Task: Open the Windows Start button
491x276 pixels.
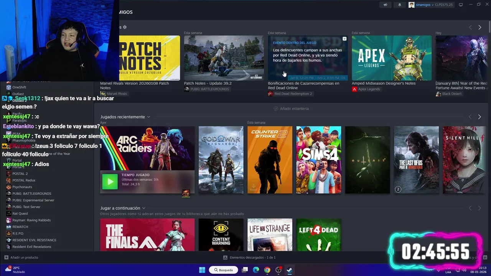Action: (202, 270)
